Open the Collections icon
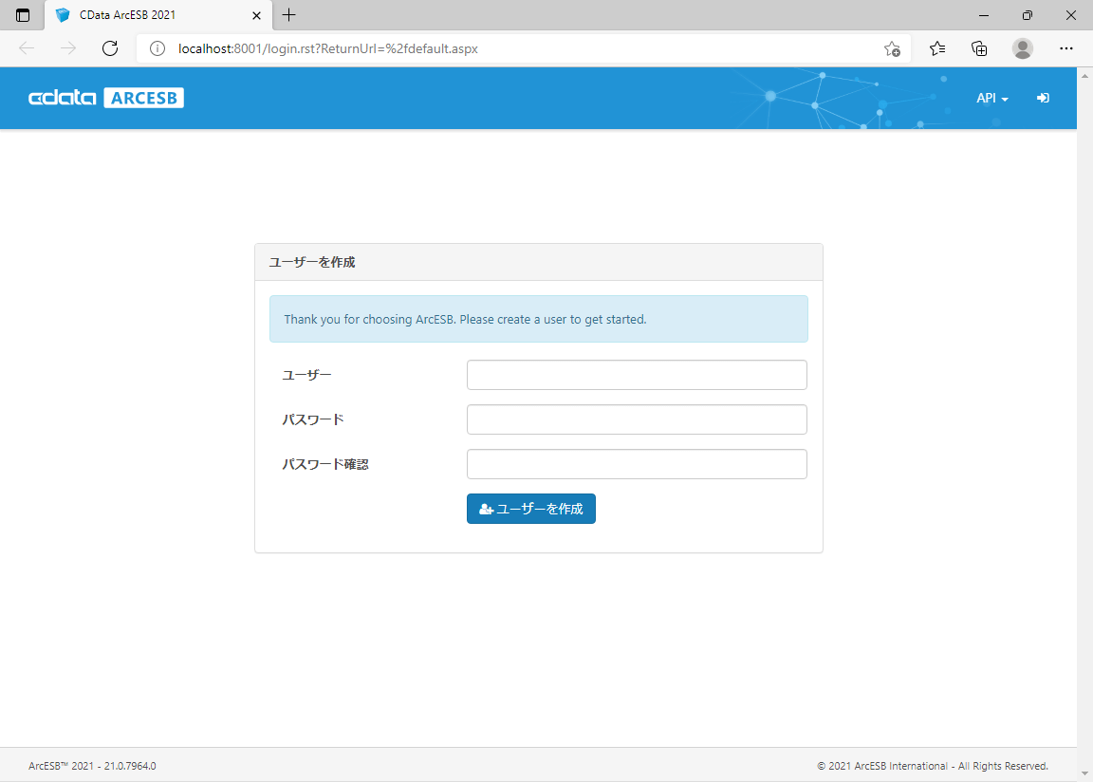 979,48
